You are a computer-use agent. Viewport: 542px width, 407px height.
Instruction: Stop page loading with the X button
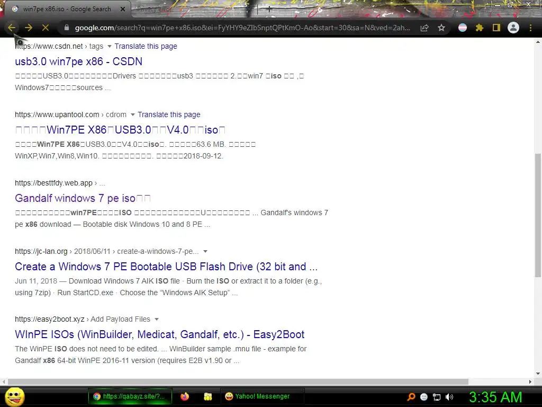[x=46, y=28]
